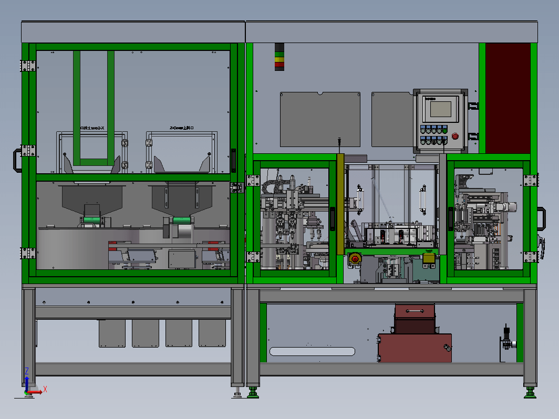
Task: Select the Z-Cover上料口 label text
Action: (x=181, y=128)
